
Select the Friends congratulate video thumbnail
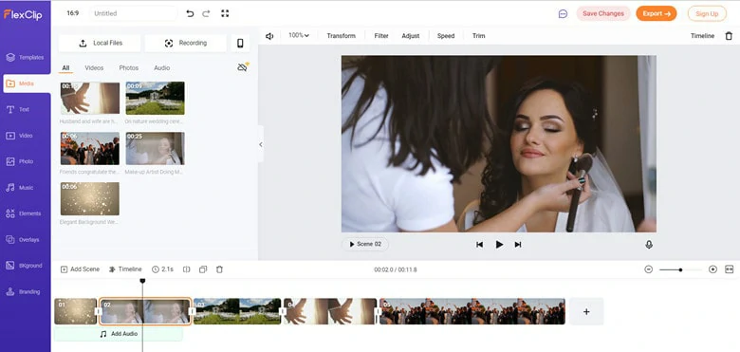pyautogui.click(x=90, y=149)
